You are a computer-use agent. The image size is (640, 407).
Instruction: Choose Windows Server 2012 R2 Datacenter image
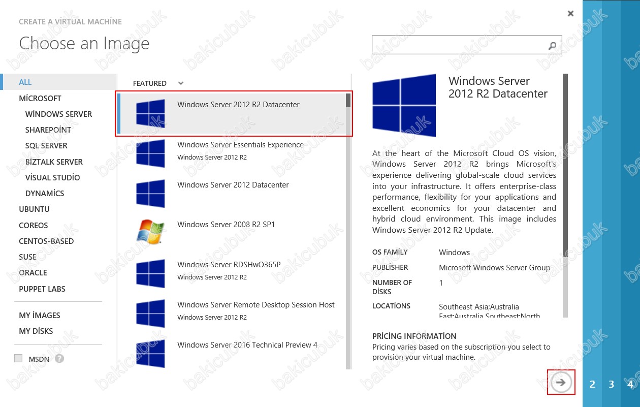[x=232, y=114]
